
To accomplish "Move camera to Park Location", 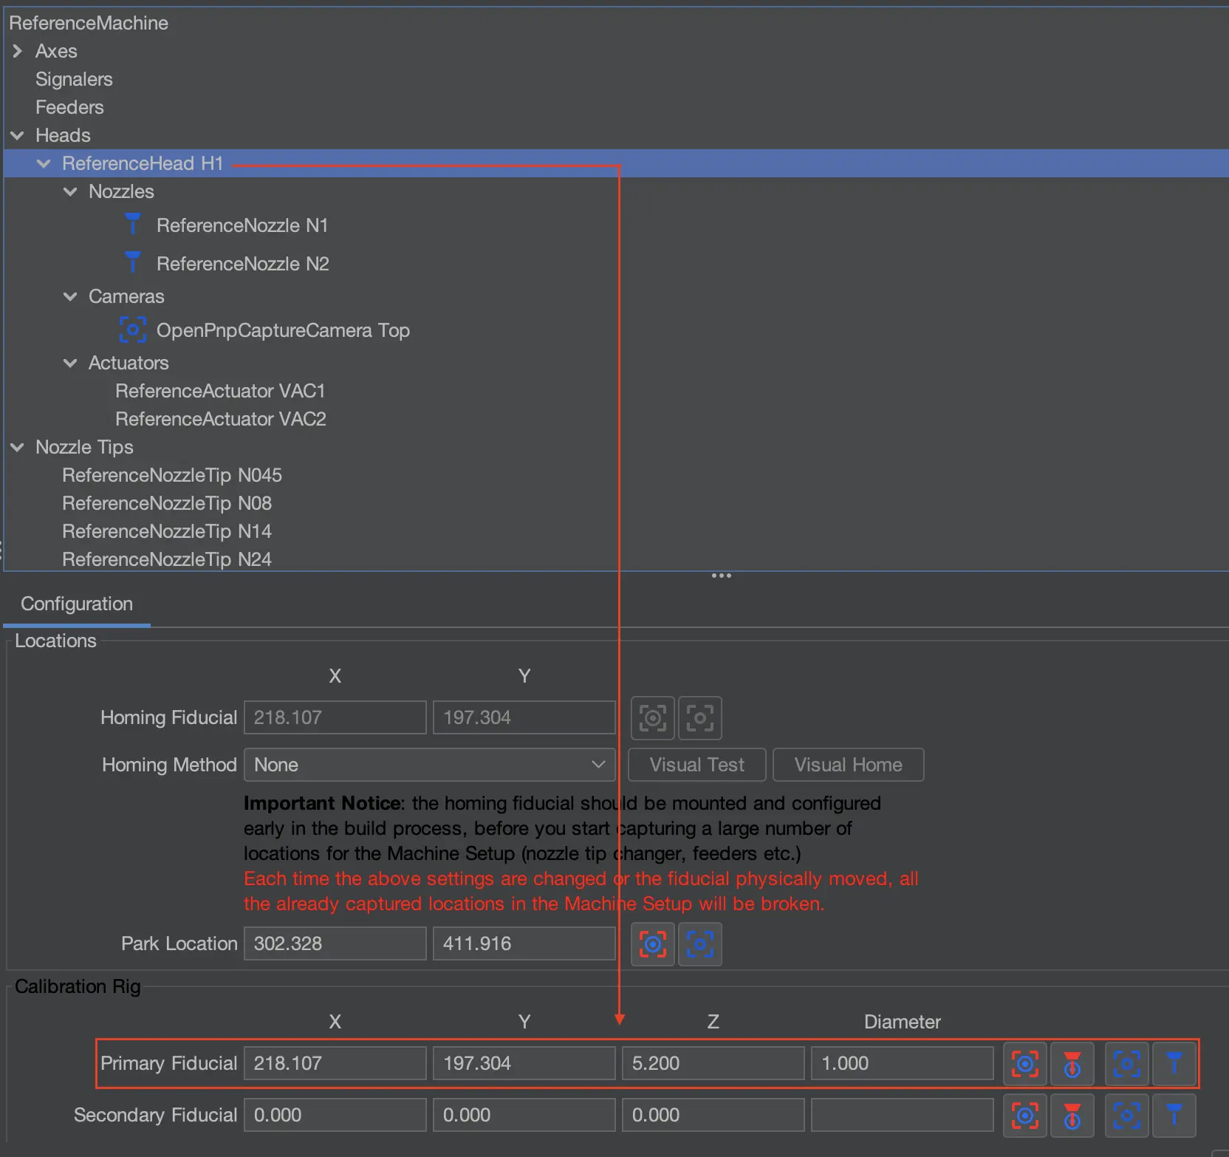I will tap(699, 943).
